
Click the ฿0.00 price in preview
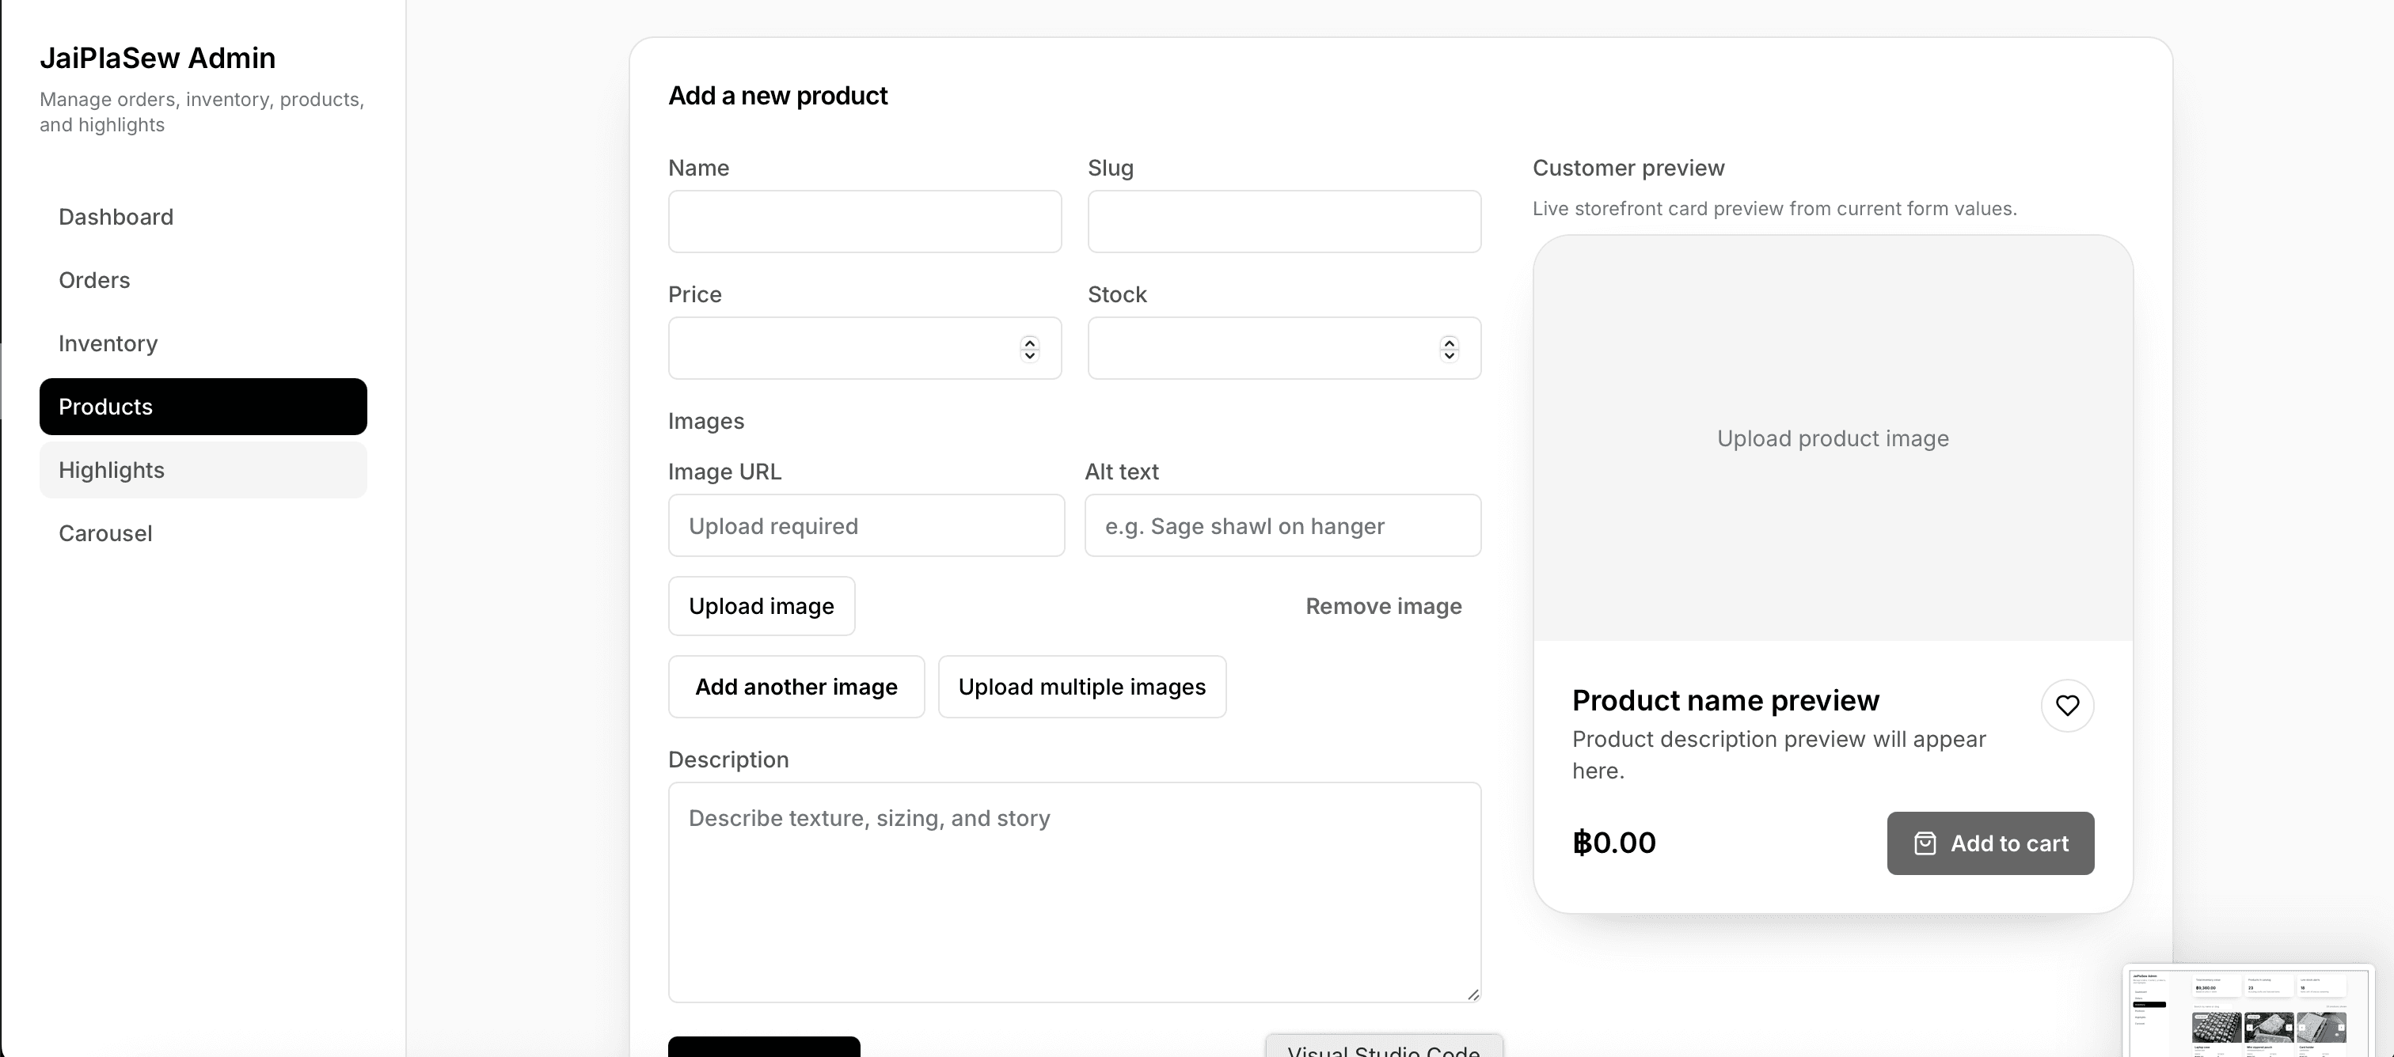click(x=1614, y=843)
